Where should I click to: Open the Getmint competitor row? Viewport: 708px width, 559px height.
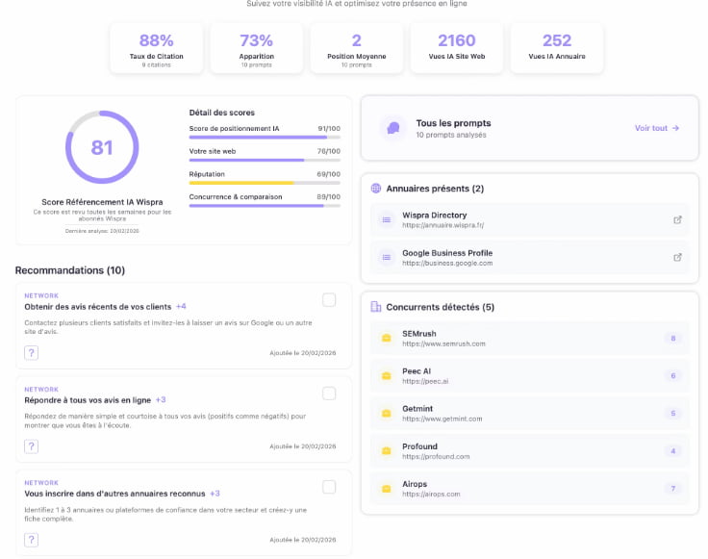(530, 413)
